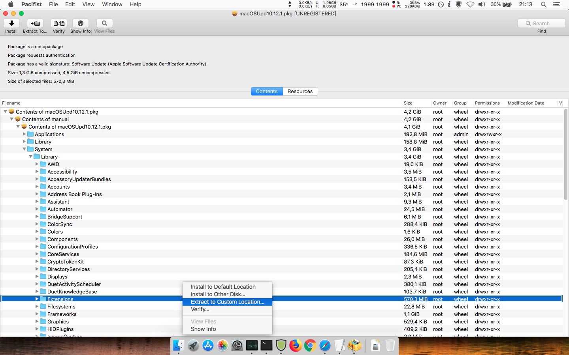
Task: Open the Help menu
Action: pos(136,4)
